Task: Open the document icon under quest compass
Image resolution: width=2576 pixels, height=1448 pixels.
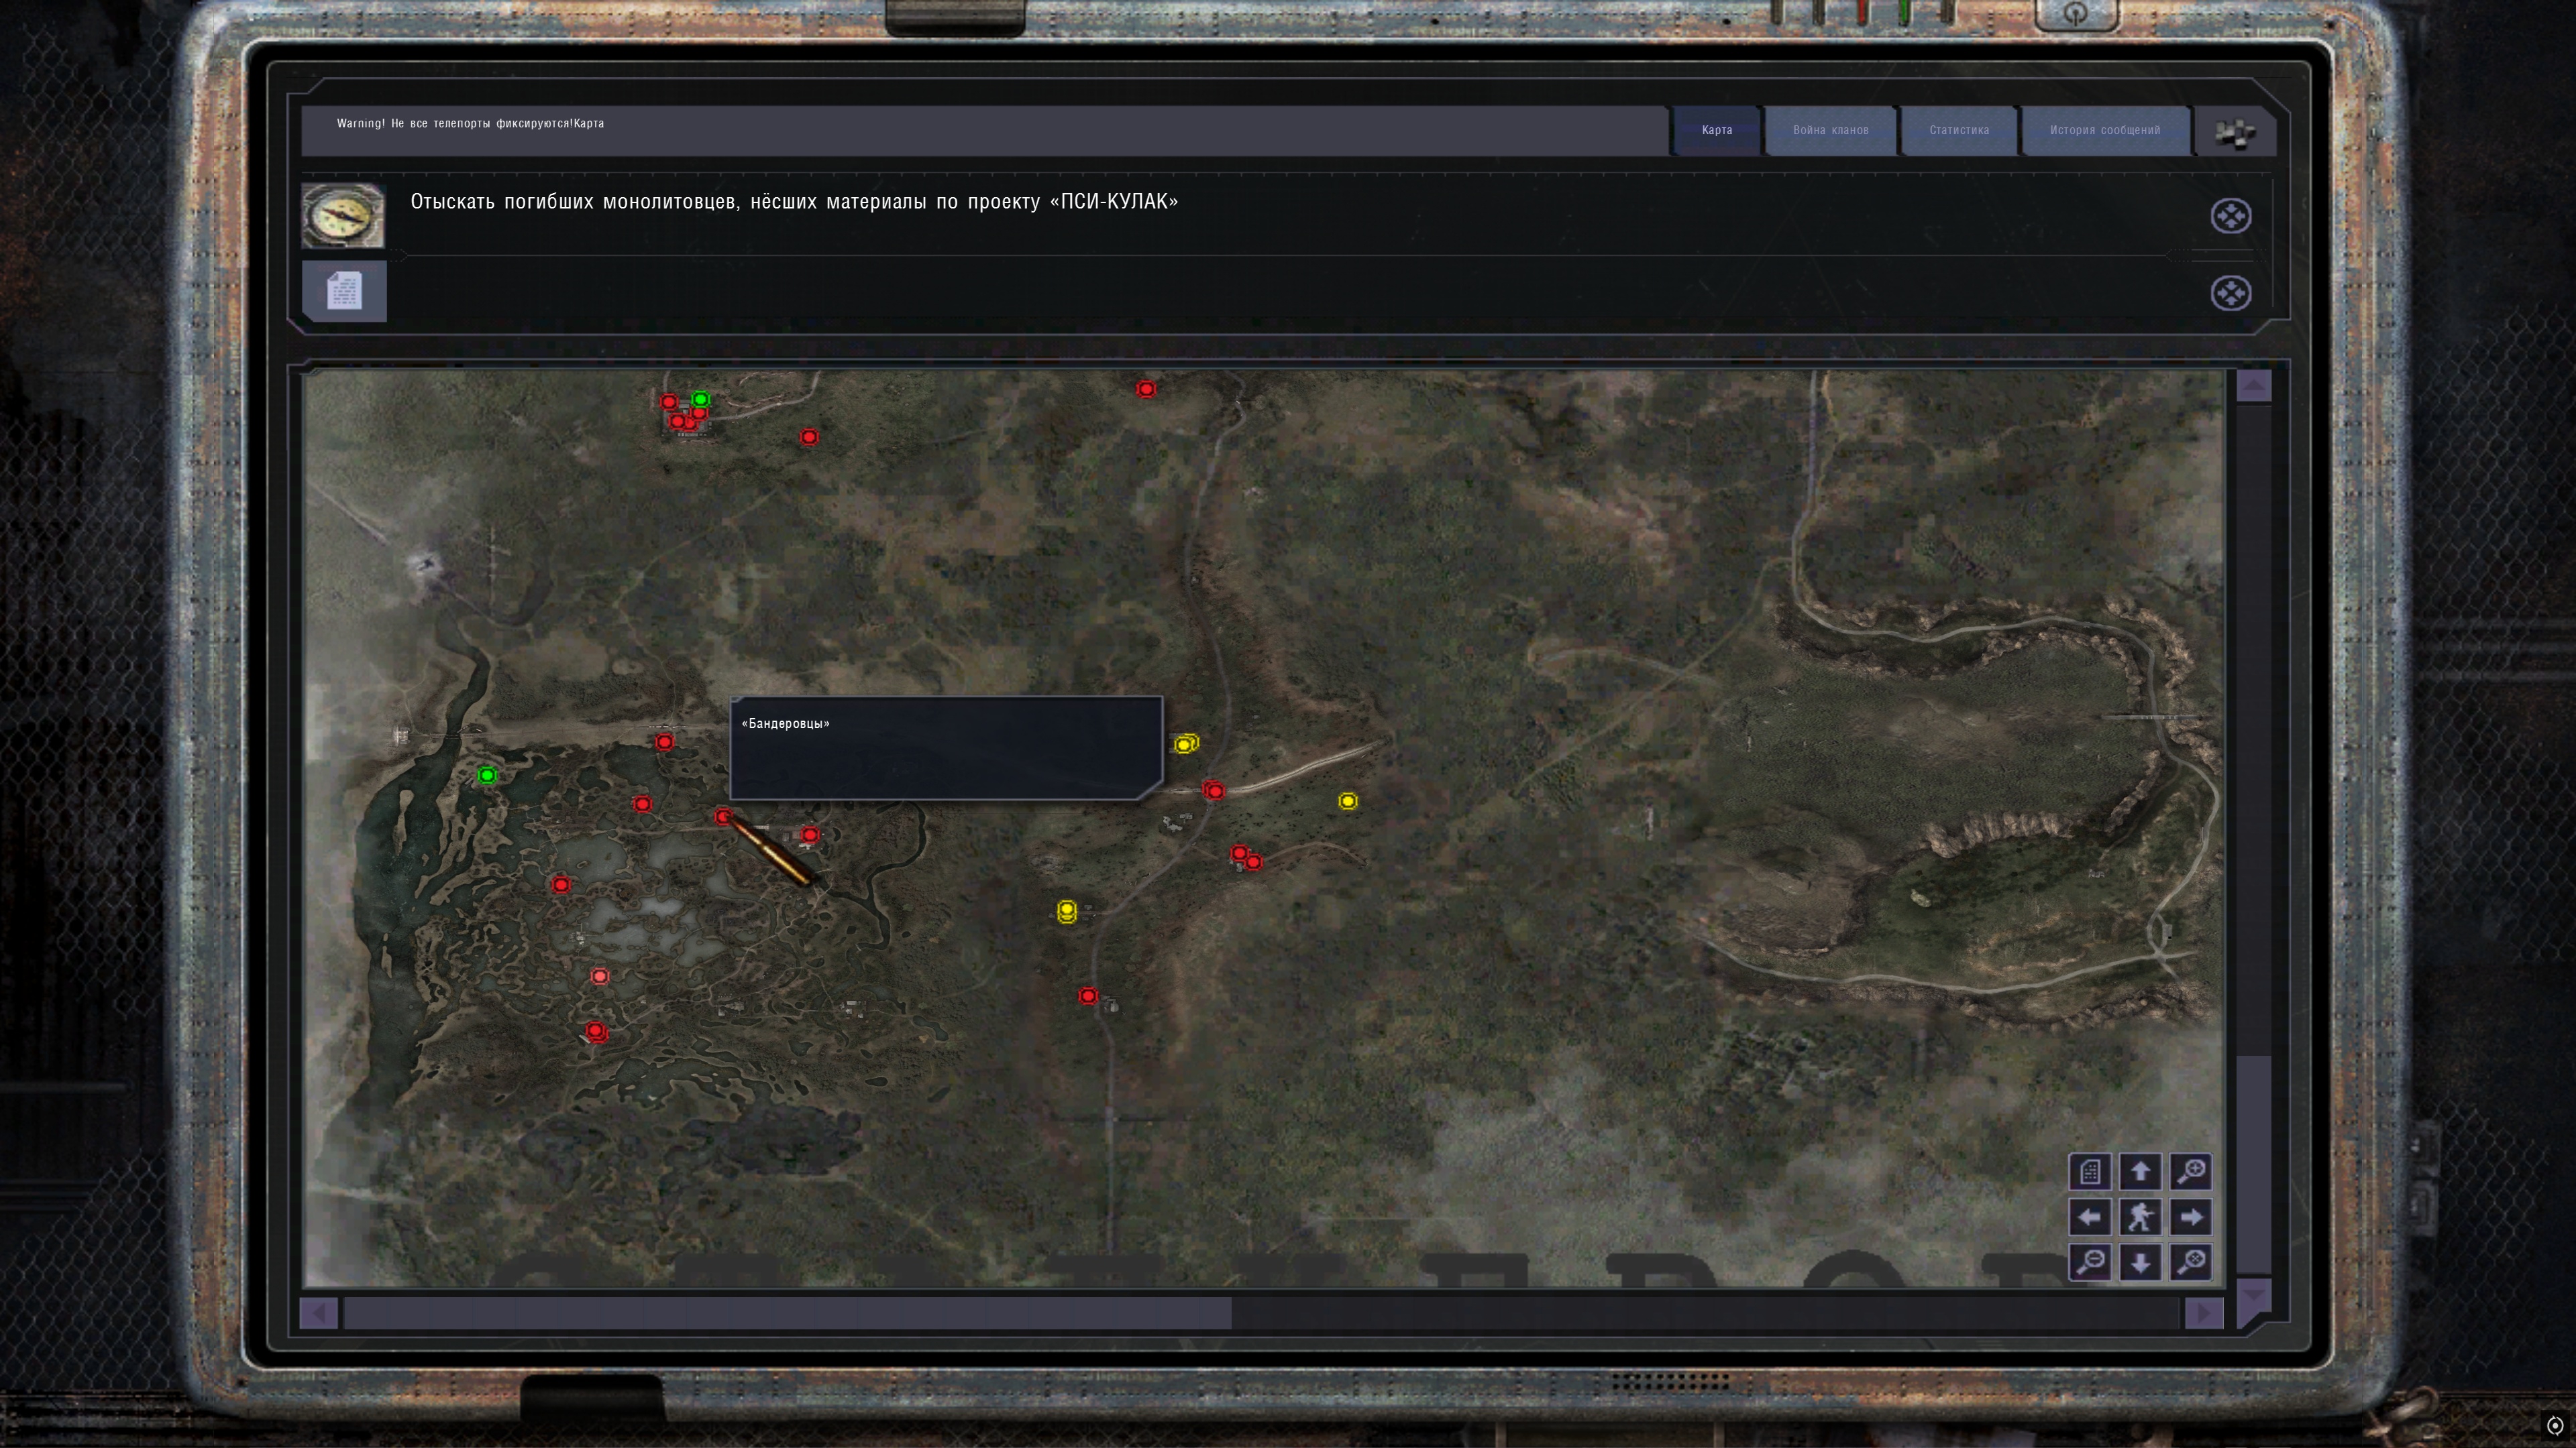Action: (344, 292)
